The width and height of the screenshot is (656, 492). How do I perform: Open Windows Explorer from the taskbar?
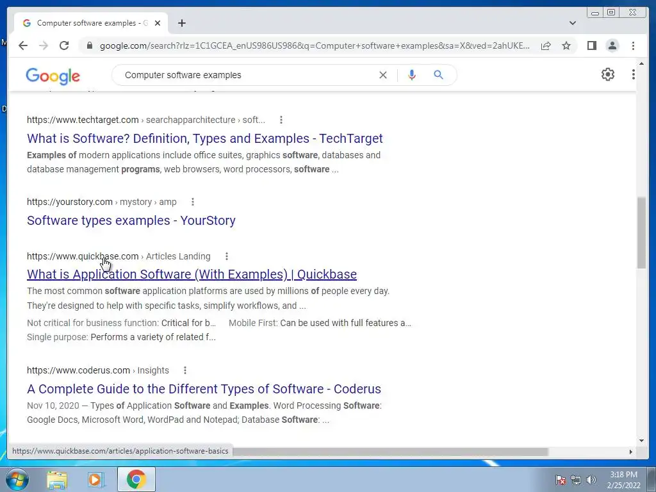pos(57,479)
